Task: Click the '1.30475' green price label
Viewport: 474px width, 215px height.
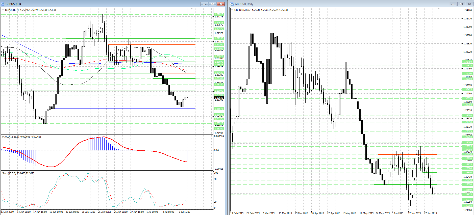Action: [467, 89]
